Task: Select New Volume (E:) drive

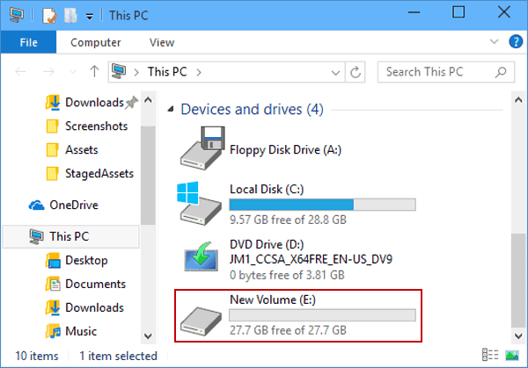Action: [x=297, y=315]
